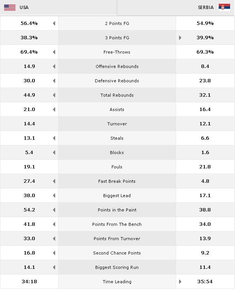The height and width of the screenshot is (290, 235).
Task: Click Serbia's 34.0 Points From The Bench
Action: pos(205,224)
